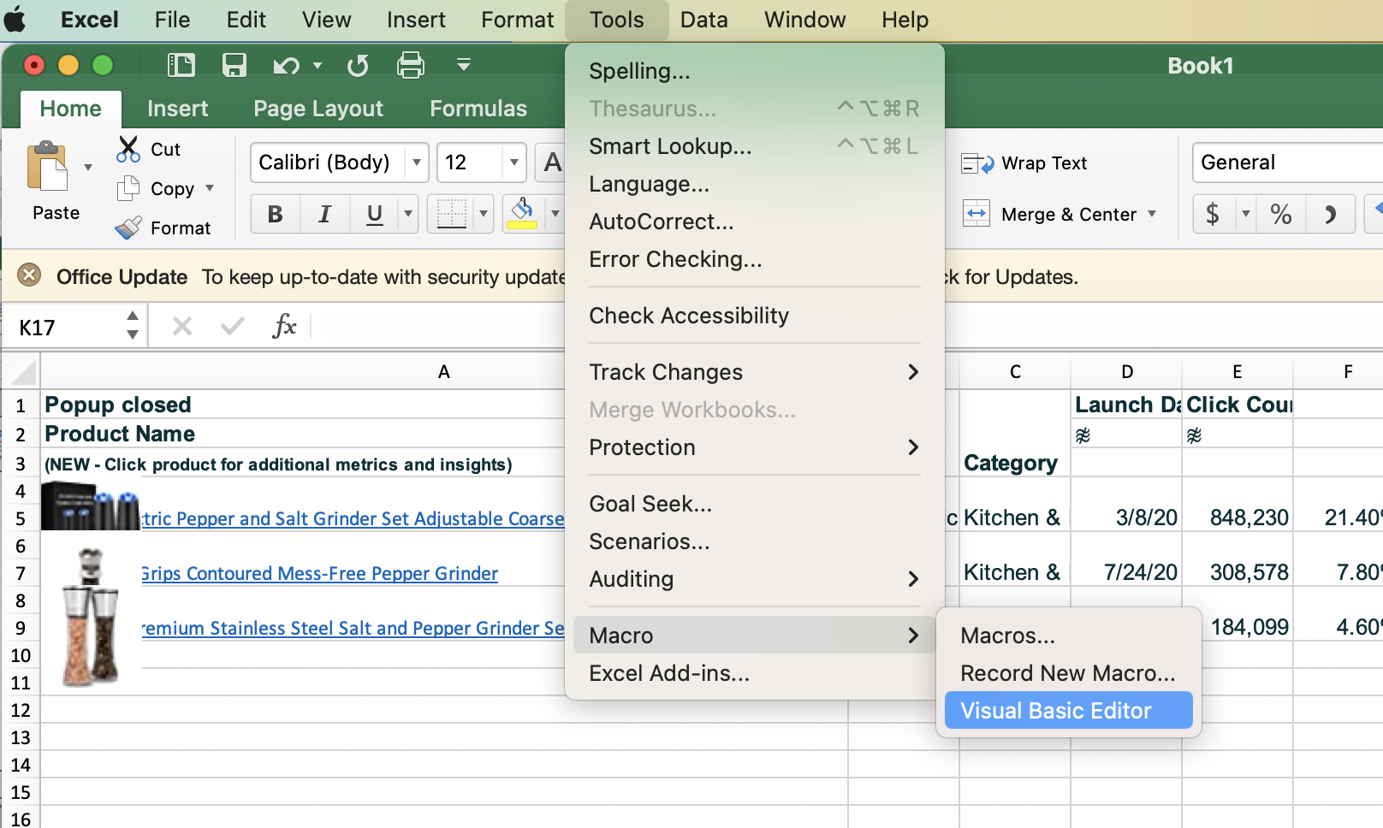The image size is (1383, 828).
Task: Toggle Wrap Text
Action: (1024, 163)
